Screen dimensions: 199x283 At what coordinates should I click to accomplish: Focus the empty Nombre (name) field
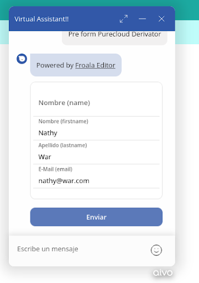point(96,103)
